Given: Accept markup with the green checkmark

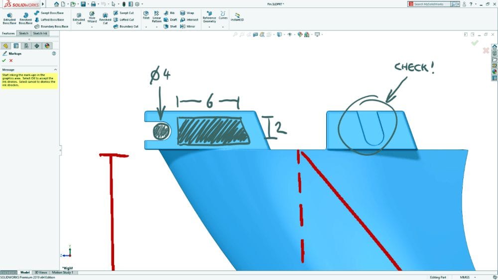Looking at the screenshot, I should [x=4, y=60].
